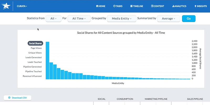Click the tallest bar in the chart
Image resolution: width=210 pixels, height=105 pixels.
click(x=48, y=60)
